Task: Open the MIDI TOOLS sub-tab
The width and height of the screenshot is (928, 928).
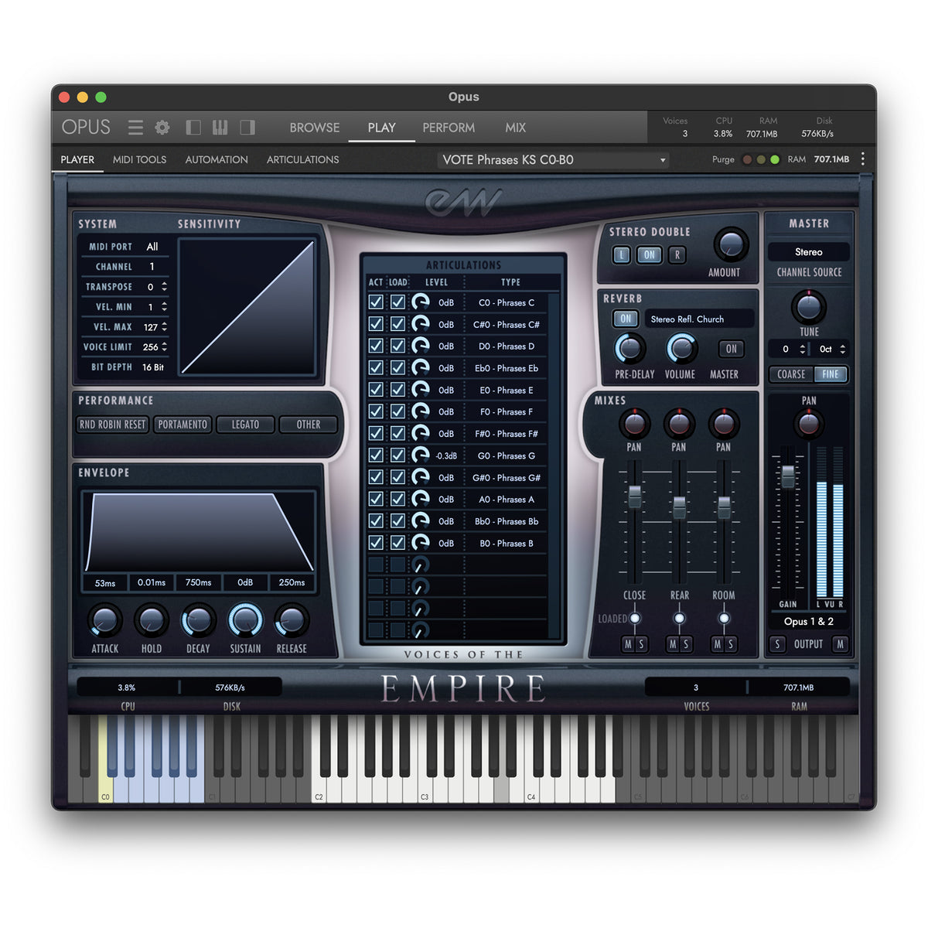Action: point(140,159)
